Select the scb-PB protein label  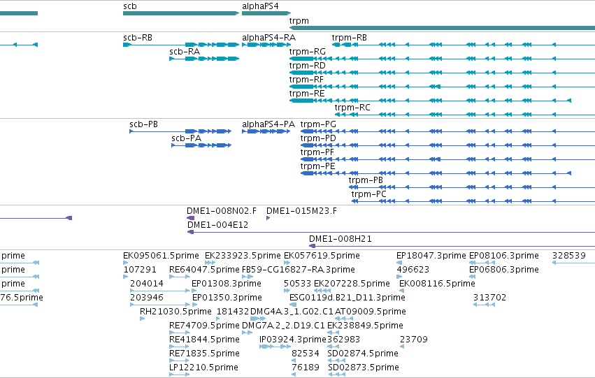click(x=143, y=124)
